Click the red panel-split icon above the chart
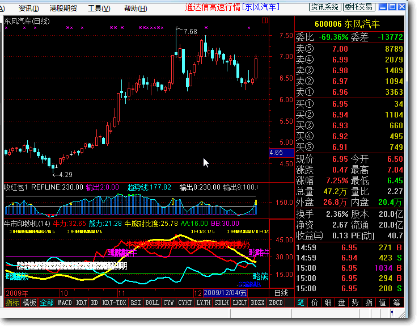The image size is (419, 328). tap(265, 20)
